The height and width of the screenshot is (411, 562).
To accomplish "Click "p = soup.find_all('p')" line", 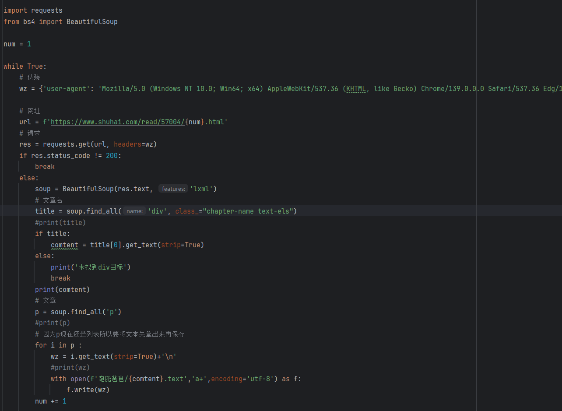I will pos(78,312).
